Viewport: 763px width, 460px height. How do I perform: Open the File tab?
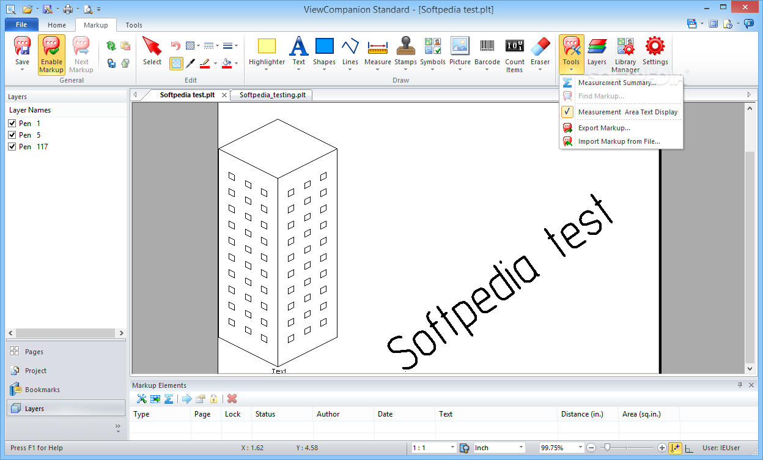21,25
